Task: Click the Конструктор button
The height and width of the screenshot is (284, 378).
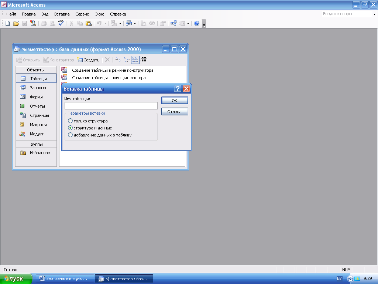Action: click(x=58, y=60)
